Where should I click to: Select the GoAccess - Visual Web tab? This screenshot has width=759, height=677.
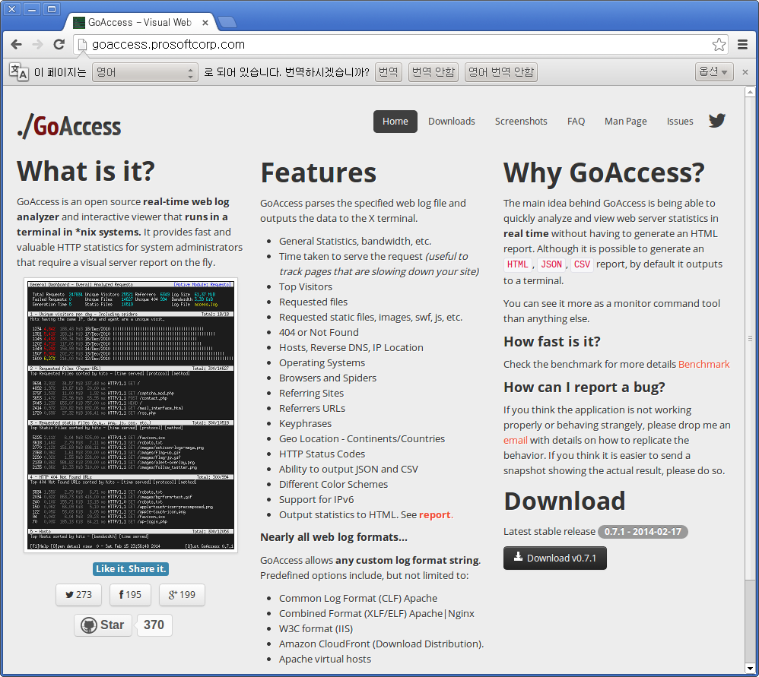[140, 22]
